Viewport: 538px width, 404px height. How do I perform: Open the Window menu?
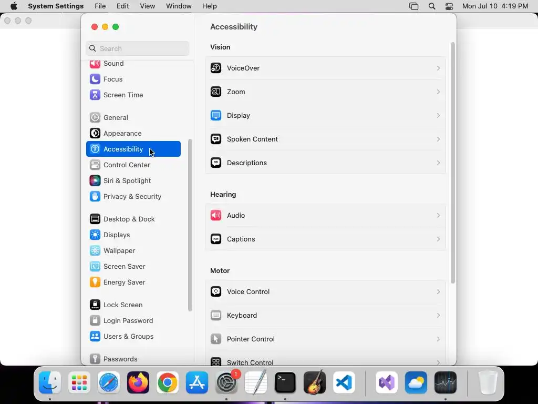179,6
